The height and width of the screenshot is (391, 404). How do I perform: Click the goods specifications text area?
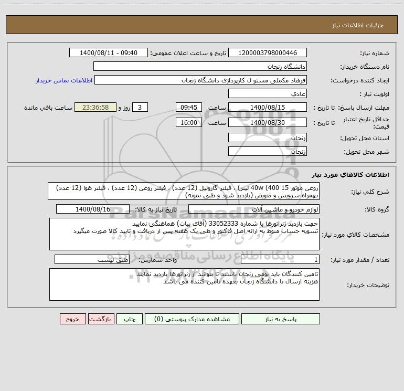(x=184, y=234)
